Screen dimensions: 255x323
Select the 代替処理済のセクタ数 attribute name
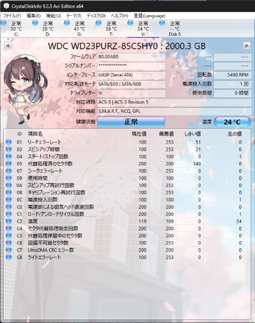tap(50, 164)
